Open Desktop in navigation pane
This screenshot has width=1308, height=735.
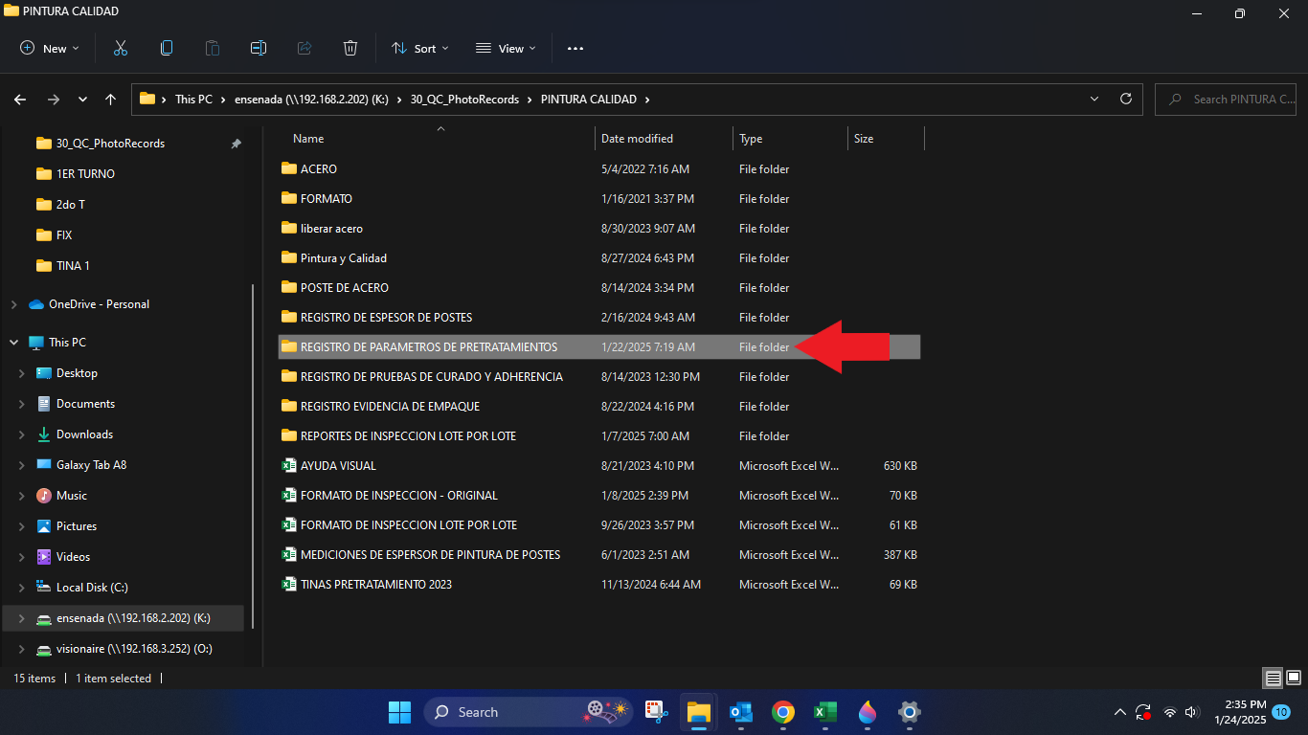(77, 373)
